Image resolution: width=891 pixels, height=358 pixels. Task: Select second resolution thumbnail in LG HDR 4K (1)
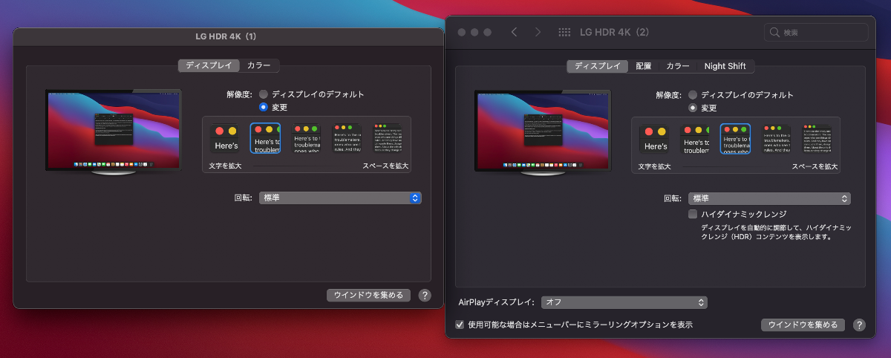(265, 139)
